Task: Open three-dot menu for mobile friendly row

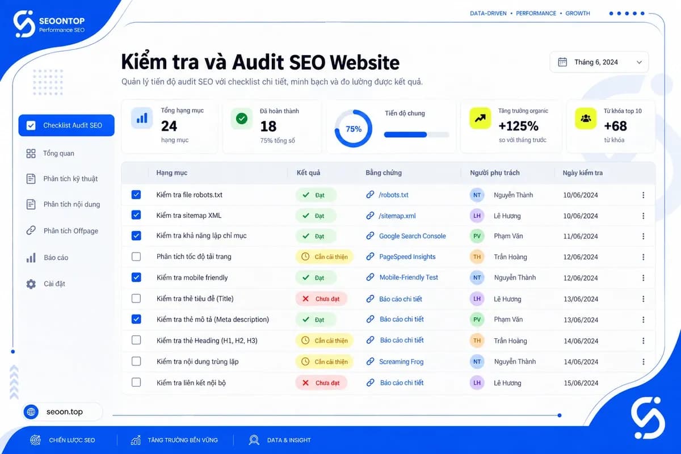Action: (x=643, y=278)
